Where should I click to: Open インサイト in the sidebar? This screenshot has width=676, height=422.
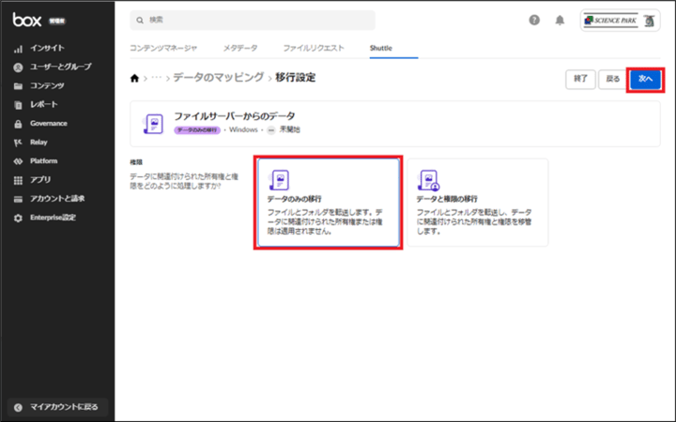point(47,48)
